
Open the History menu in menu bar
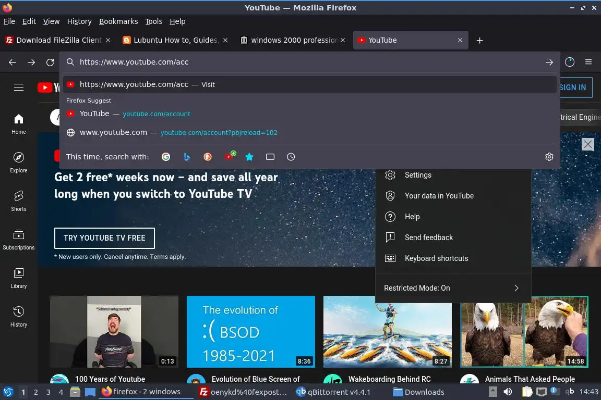79,21
